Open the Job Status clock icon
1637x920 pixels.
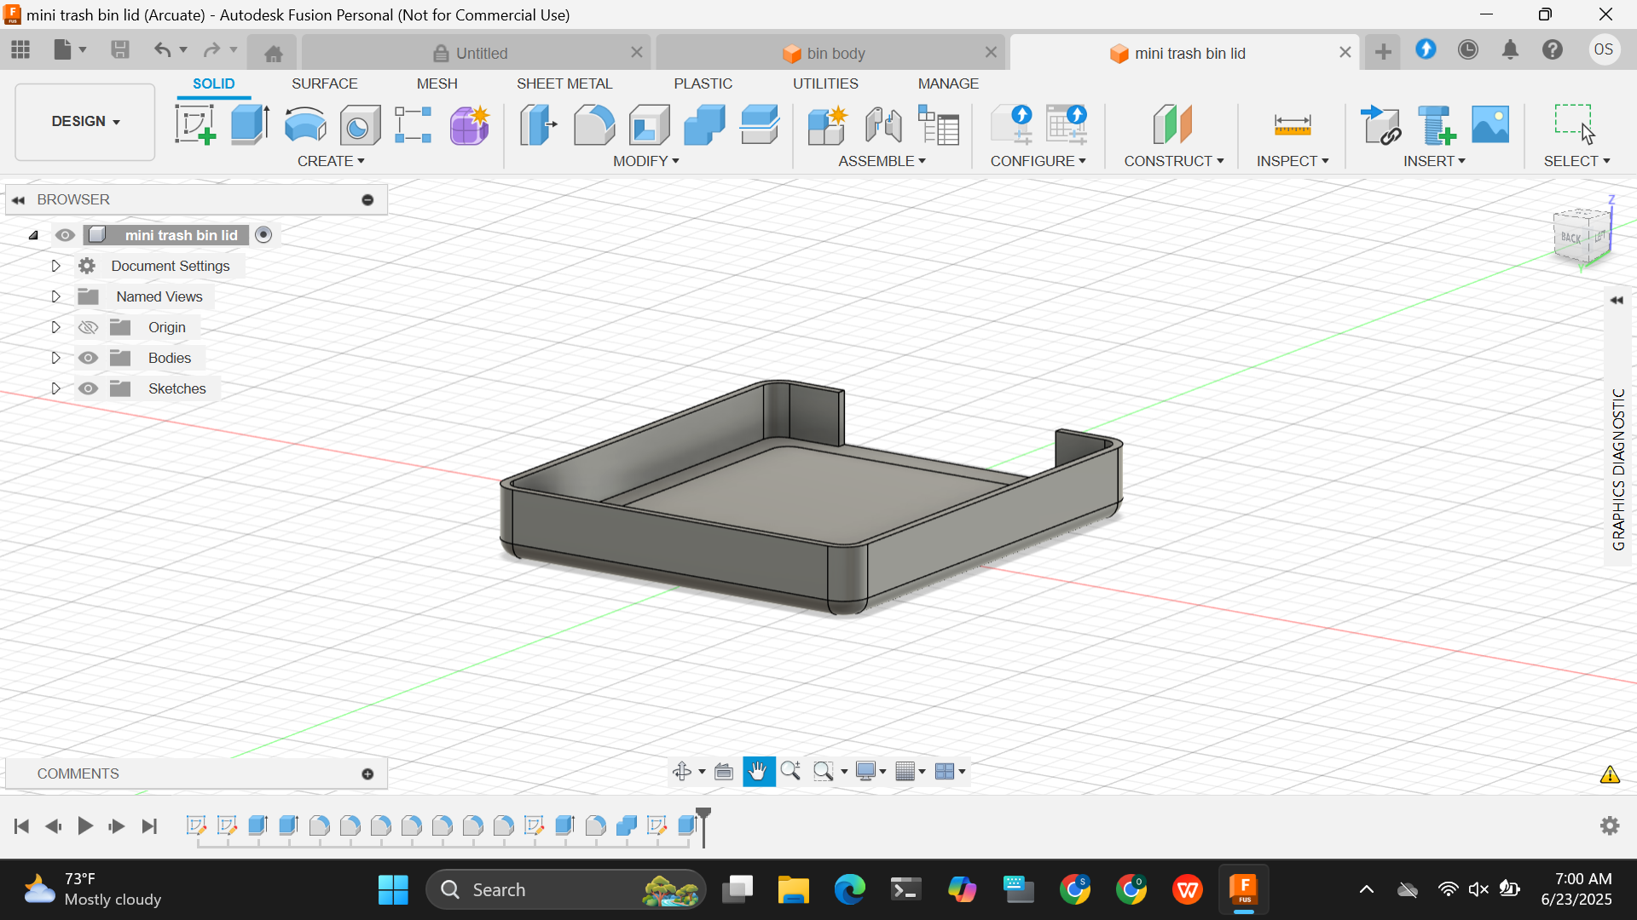click(x=1467, y=50)
